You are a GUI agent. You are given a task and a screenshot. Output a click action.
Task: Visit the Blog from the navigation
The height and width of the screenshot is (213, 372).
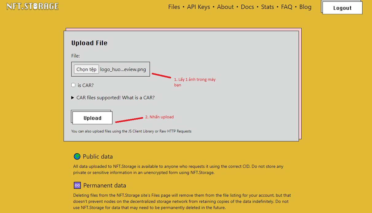click(305, 7)
